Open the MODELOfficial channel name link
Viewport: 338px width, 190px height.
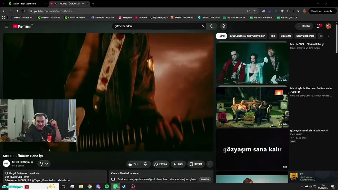tap(21, 162)
